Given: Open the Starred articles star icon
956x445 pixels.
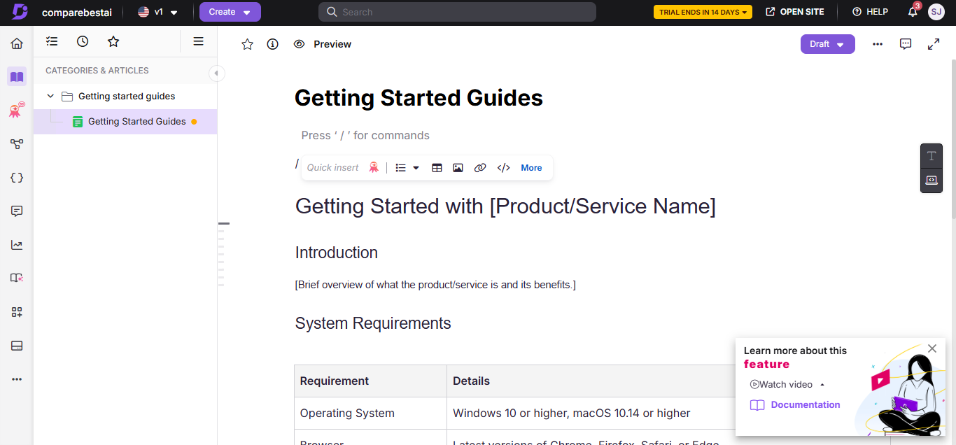Looking at the screenshot, I should pos(113,41).
